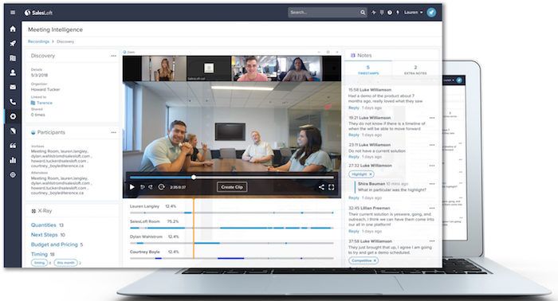Screen dimensions: 558x301
Task: Play the meeting recording
Action: pos(132,187)
